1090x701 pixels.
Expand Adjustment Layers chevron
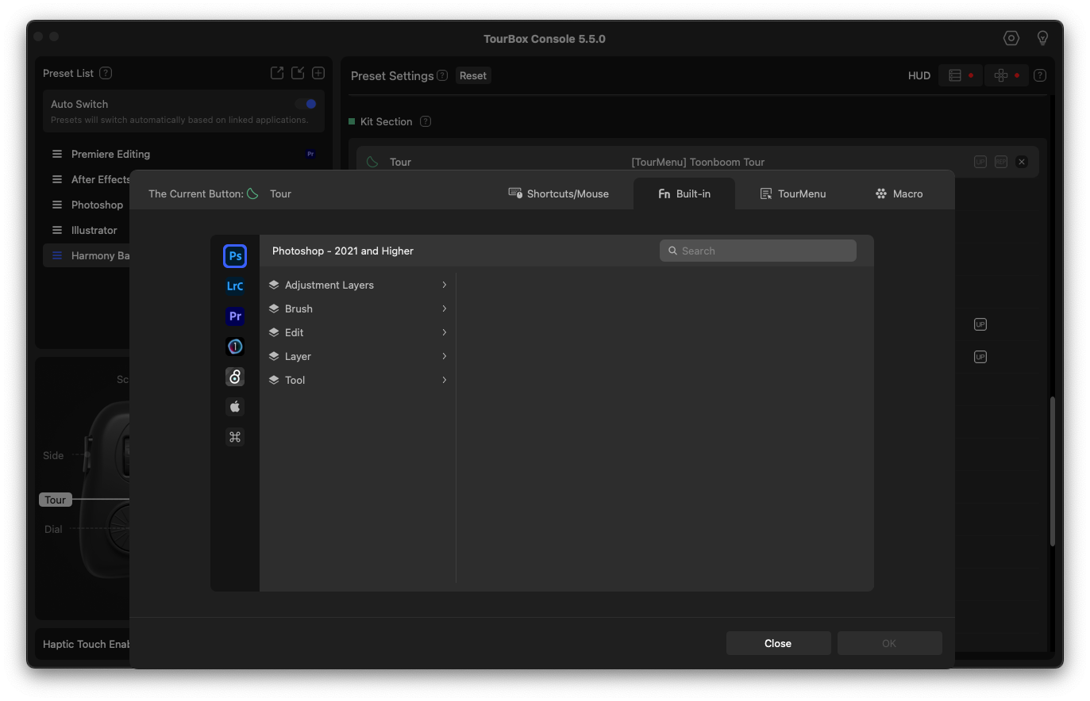(444, 285)
